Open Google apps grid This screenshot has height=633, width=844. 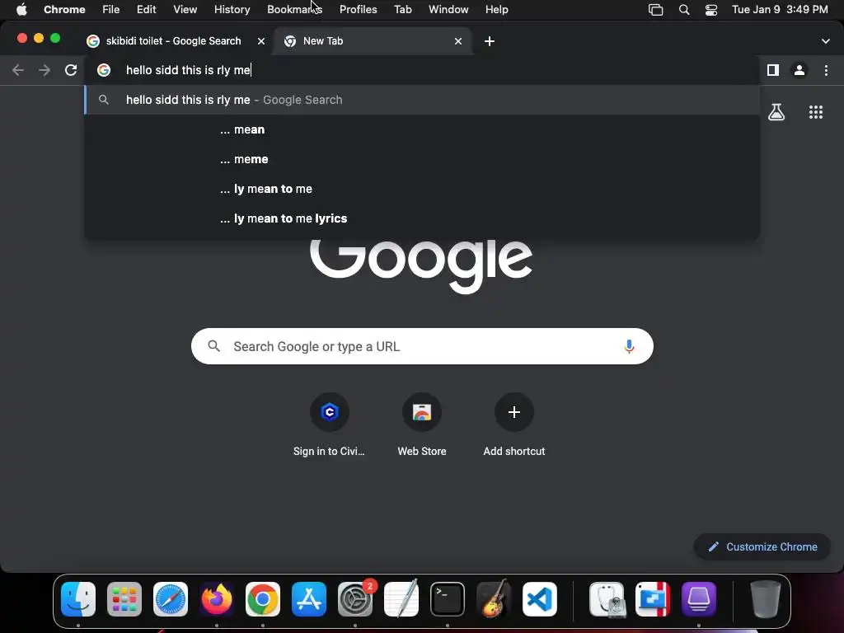click(x=815, y=112)
